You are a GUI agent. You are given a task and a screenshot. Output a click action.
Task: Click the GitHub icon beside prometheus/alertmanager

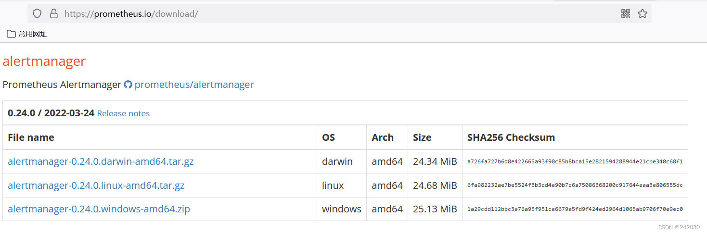click(128, 85)
